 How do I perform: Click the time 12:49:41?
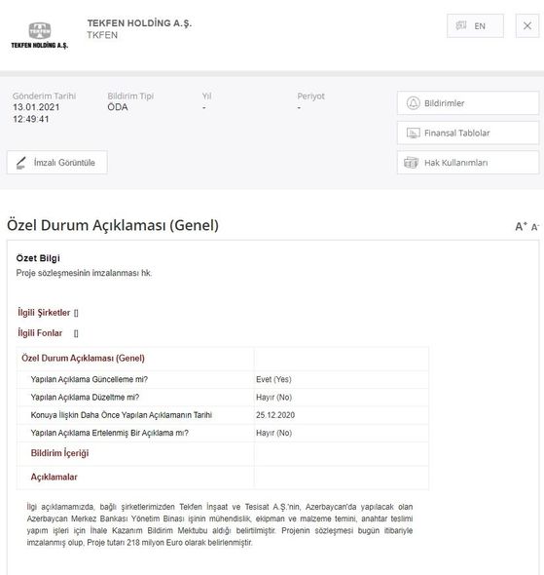pos(31,119)
